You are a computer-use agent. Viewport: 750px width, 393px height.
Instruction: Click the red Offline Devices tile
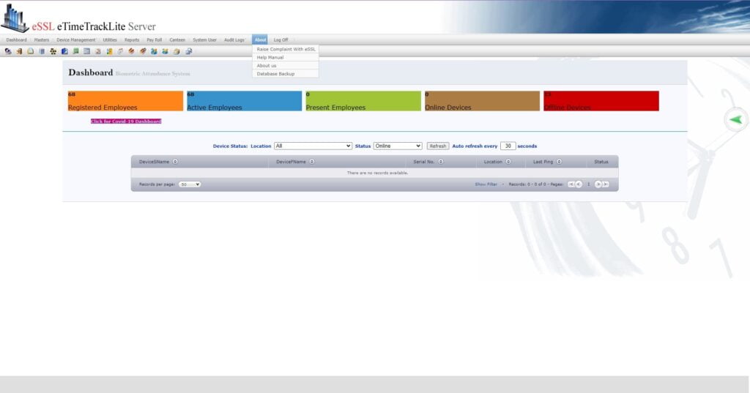click(601, 101)
